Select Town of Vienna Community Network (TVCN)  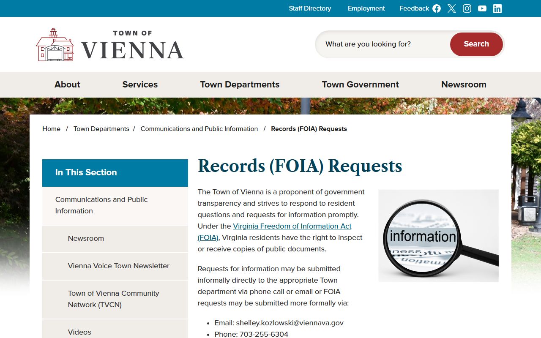[115, 299]
